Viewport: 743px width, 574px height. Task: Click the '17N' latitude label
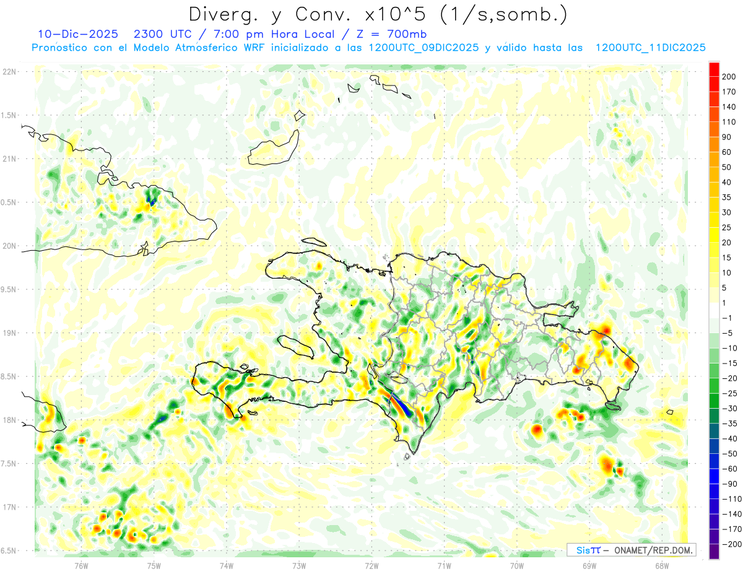click(9, 507)
